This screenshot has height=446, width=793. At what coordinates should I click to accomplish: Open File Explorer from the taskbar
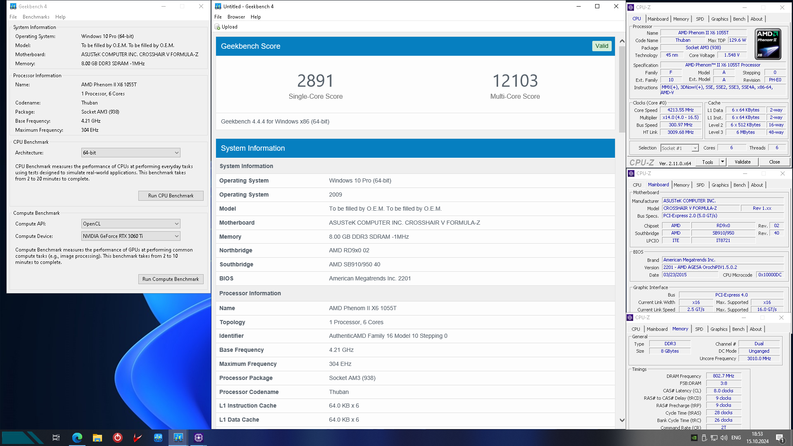[97, 438]
